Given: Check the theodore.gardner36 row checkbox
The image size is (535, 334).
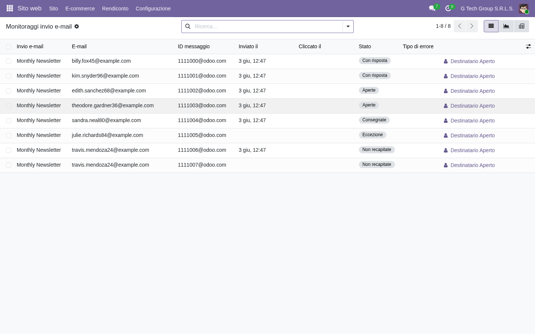Looking at the screenshot, I should (x=9, y=106).
